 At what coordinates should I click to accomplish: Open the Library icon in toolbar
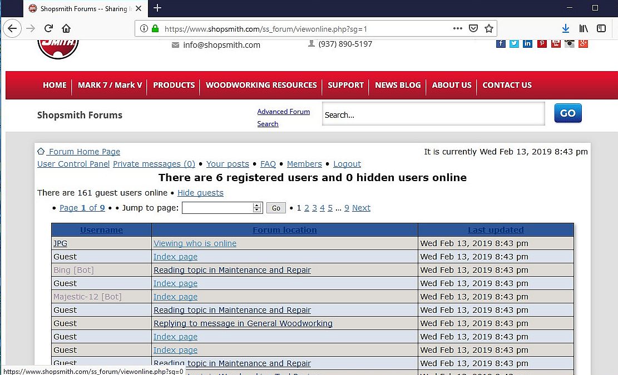click(x=584, y=28)
